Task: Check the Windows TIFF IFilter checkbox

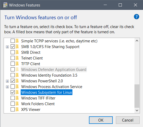Action: coord(13,98)
